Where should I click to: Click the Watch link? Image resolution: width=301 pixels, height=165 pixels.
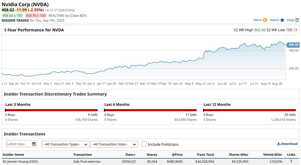coord(274,20)
